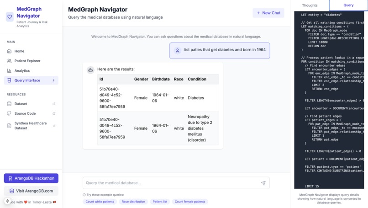Open the Dataset resource link
The width and height of the screenshot is (368, 208).
click(31, 104)
